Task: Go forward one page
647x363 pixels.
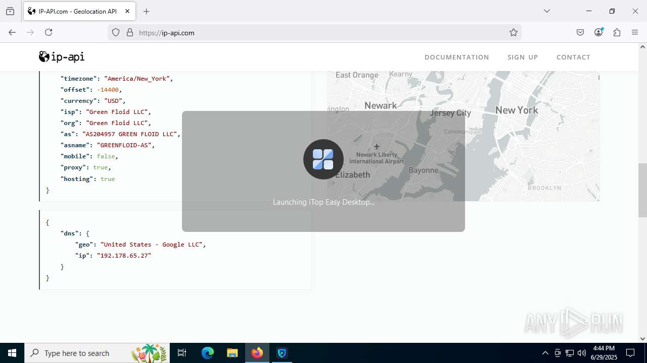Action: tap(30, 32)
